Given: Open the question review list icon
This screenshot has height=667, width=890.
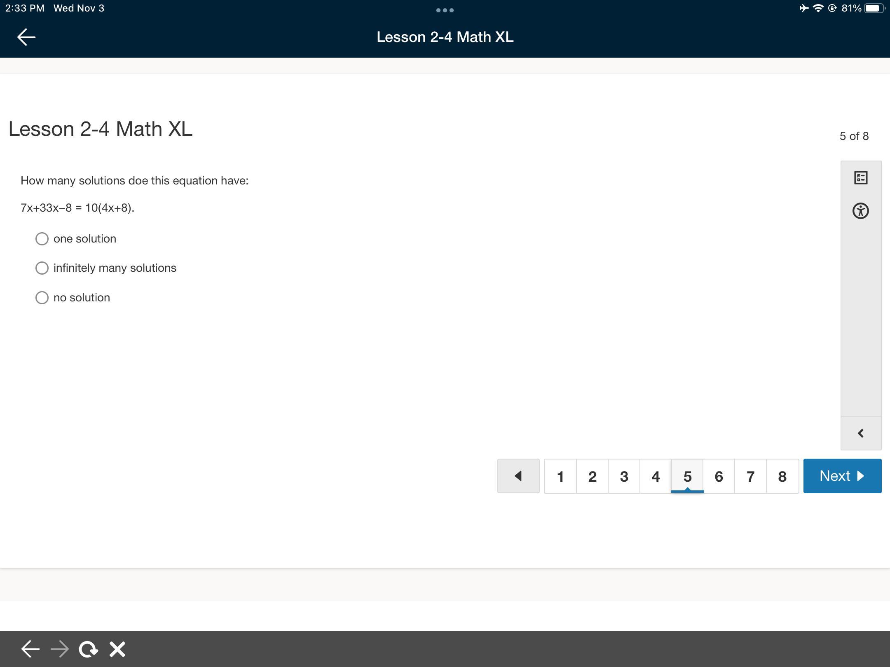Looking at the screenshot, I should 861,178.
